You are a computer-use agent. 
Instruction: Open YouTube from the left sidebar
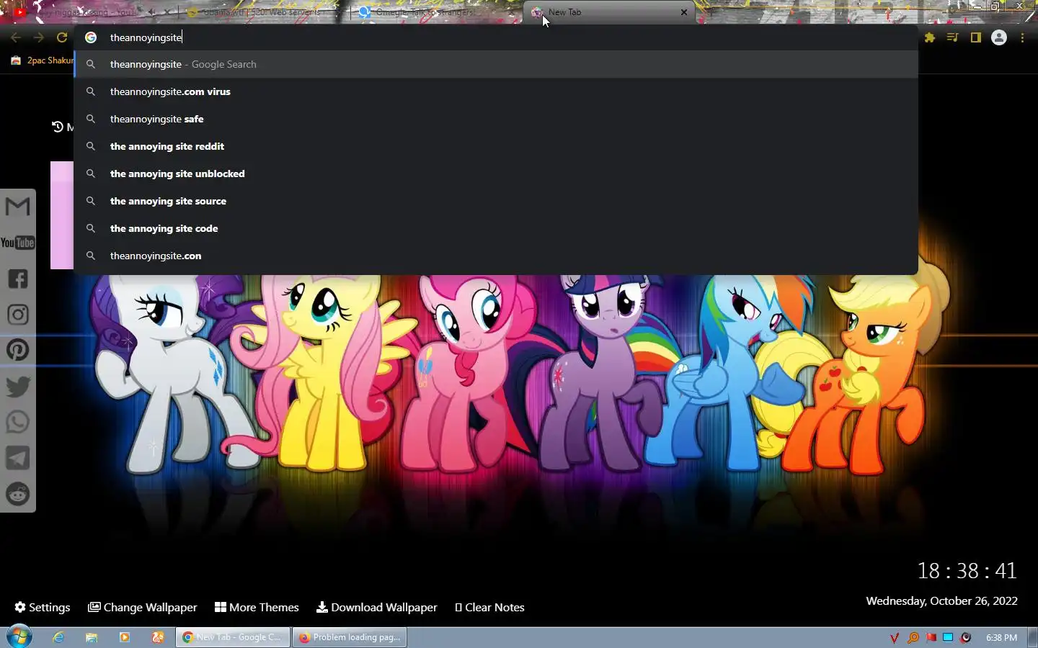(18, 243)
